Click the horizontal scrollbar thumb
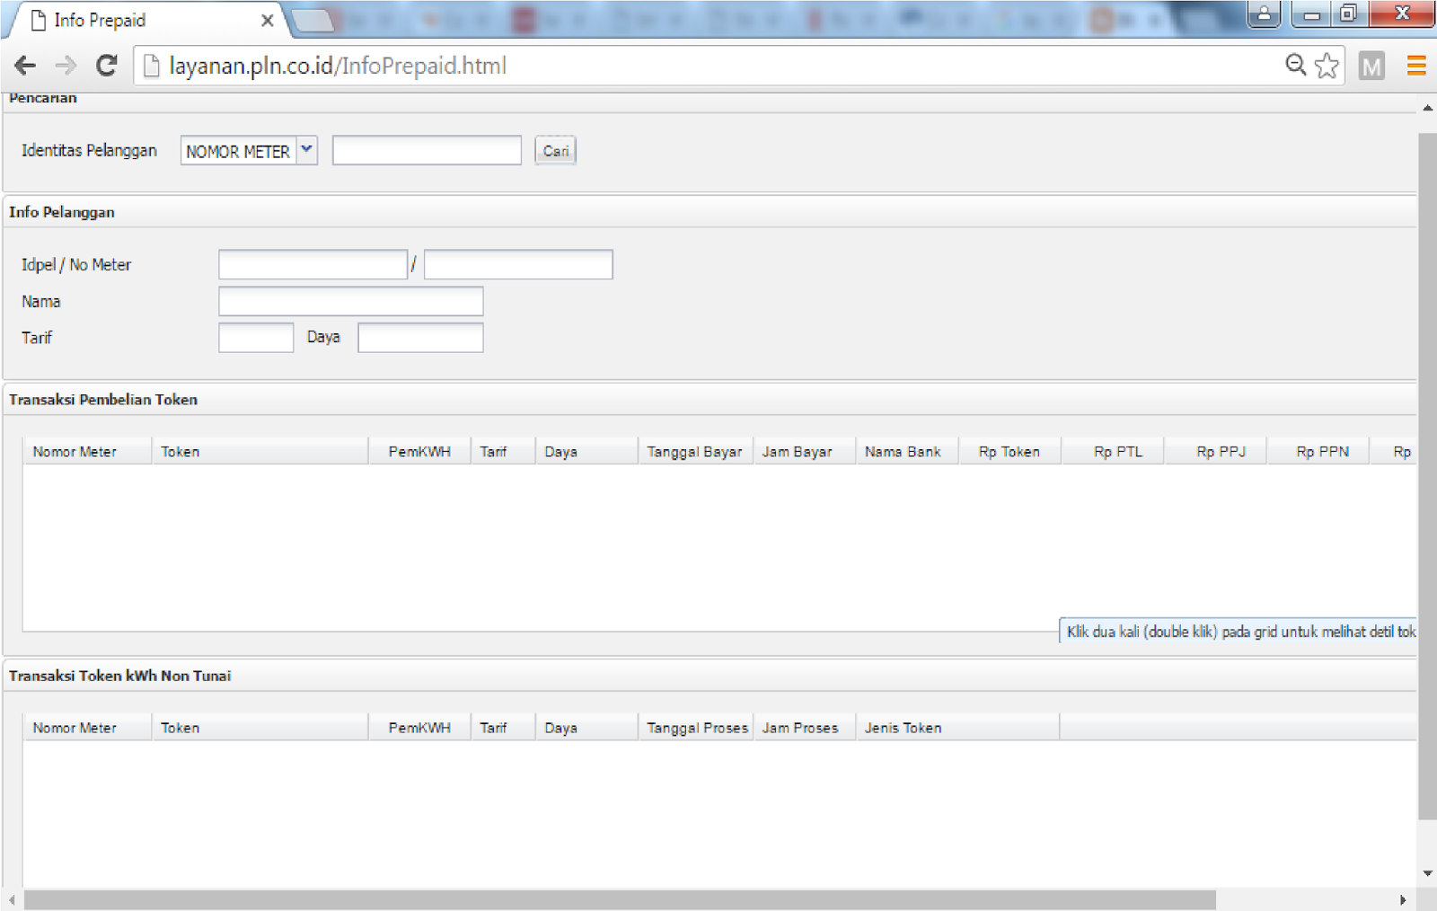1437x911 pixels. (620, 899)
